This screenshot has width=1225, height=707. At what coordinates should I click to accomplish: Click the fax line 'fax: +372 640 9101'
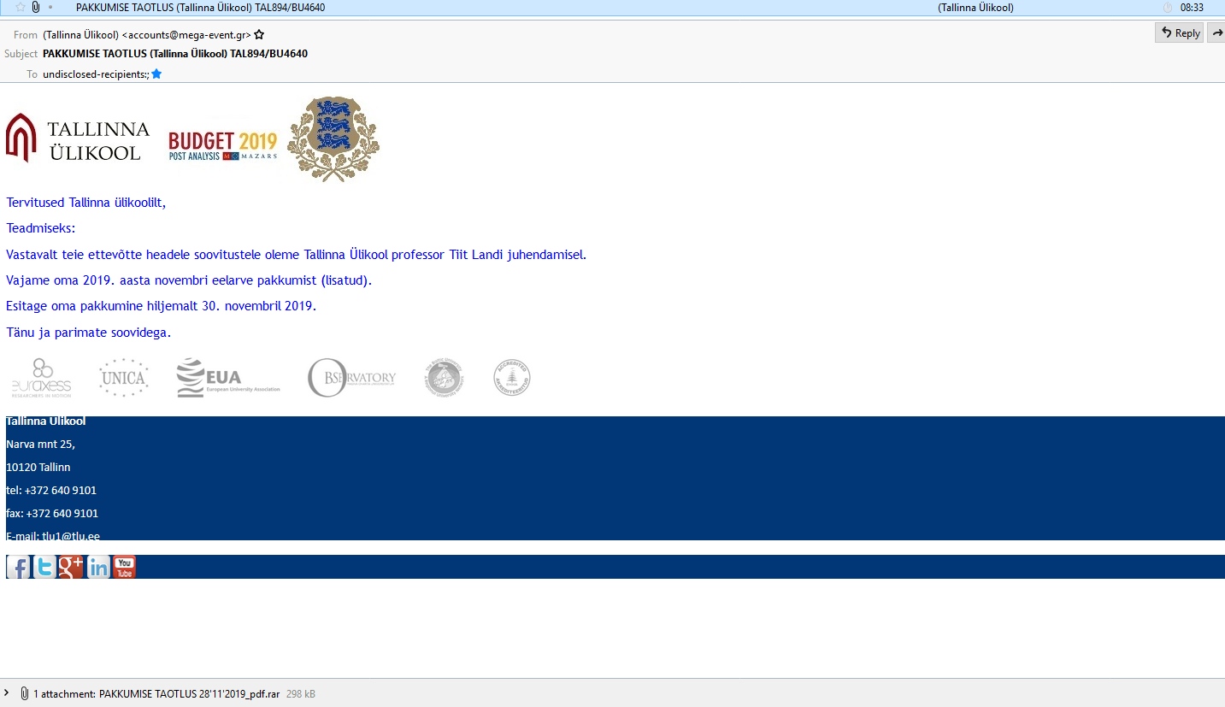click(x=52, y=513)
